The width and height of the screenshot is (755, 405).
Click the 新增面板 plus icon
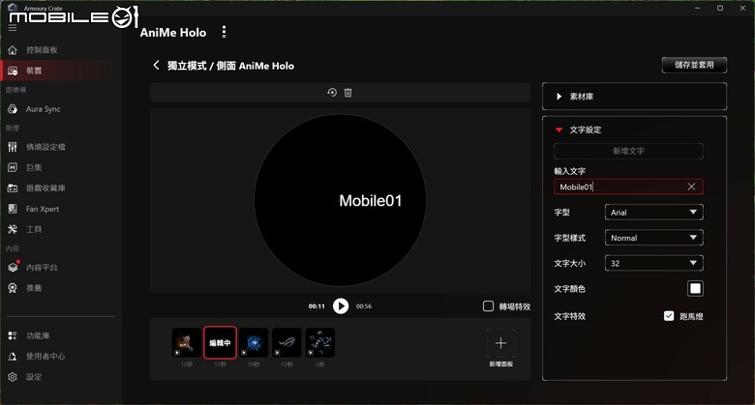tap(500, 343)
